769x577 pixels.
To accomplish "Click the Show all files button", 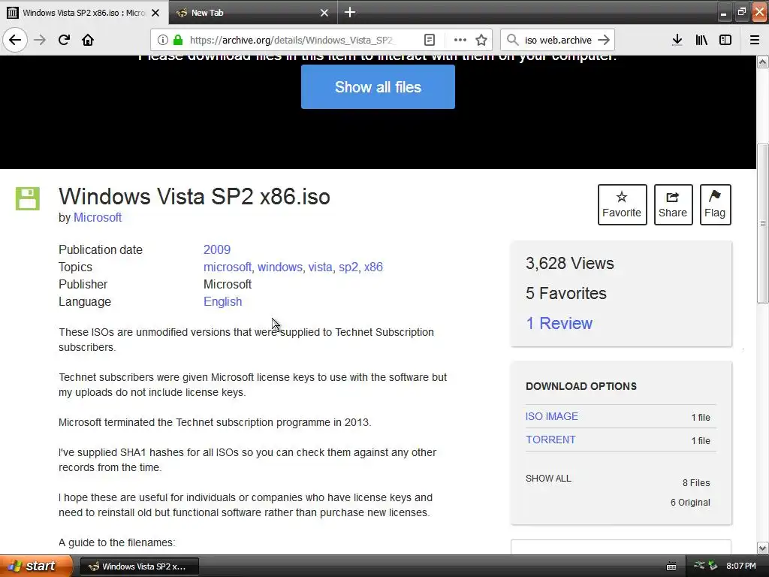I will pyautogui.click(x=378, y=87).
